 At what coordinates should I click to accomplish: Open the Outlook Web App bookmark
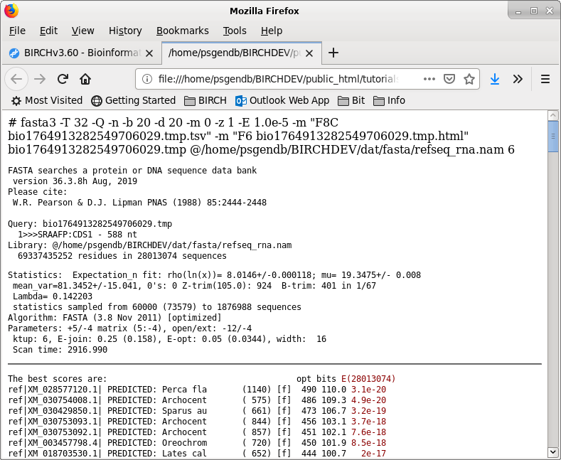coord(282,100)
